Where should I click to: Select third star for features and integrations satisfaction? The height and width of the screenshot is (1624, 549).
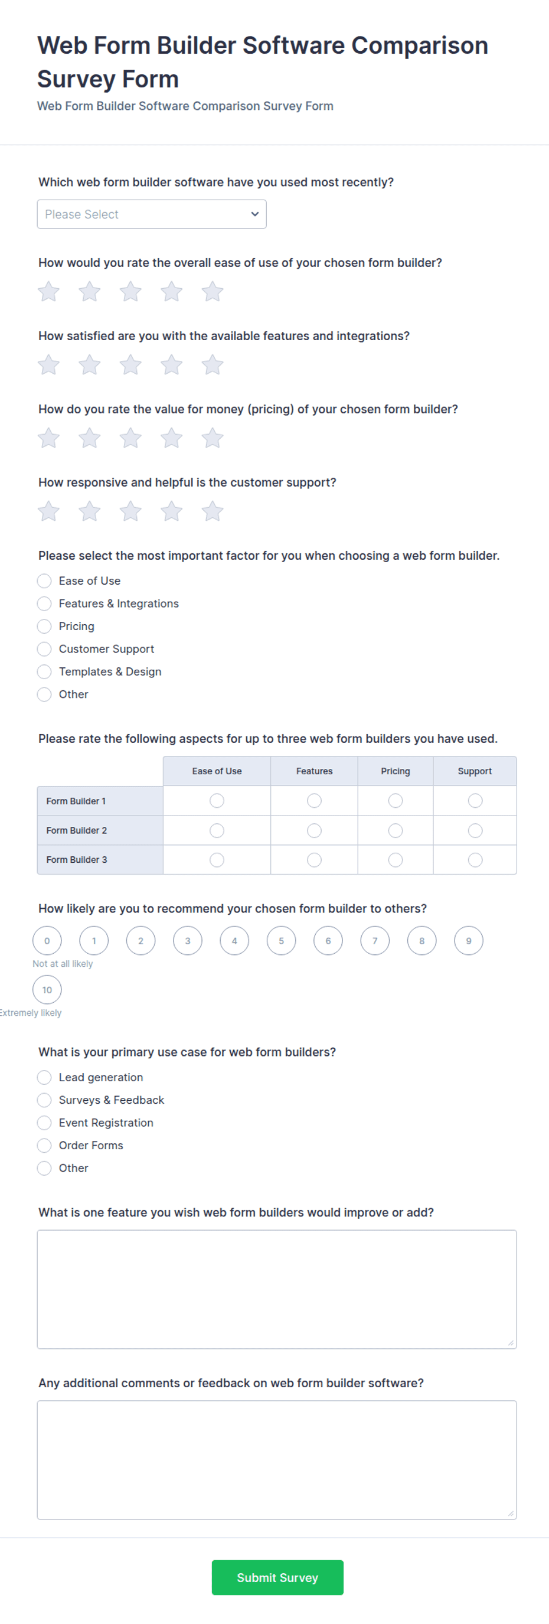tap(130, 364)
